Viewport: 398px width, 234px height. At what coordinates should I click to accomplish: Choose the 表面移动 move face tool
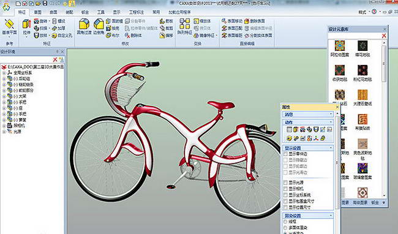(232, 21)
